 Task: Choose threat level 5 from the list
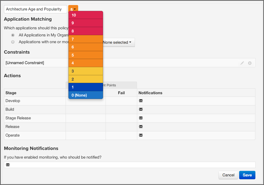point(86,55)
